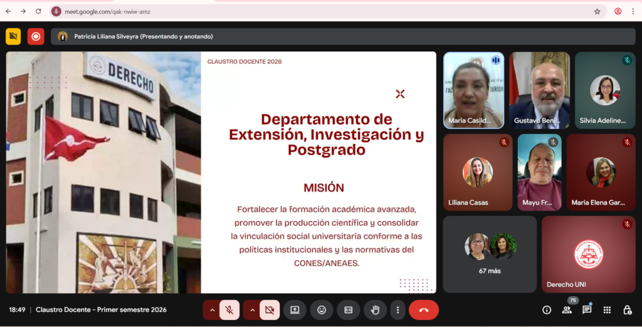The height and width of the screenshot is (327, 642).
Task: Select Derecho UNI participant tile
Action: 588,254
